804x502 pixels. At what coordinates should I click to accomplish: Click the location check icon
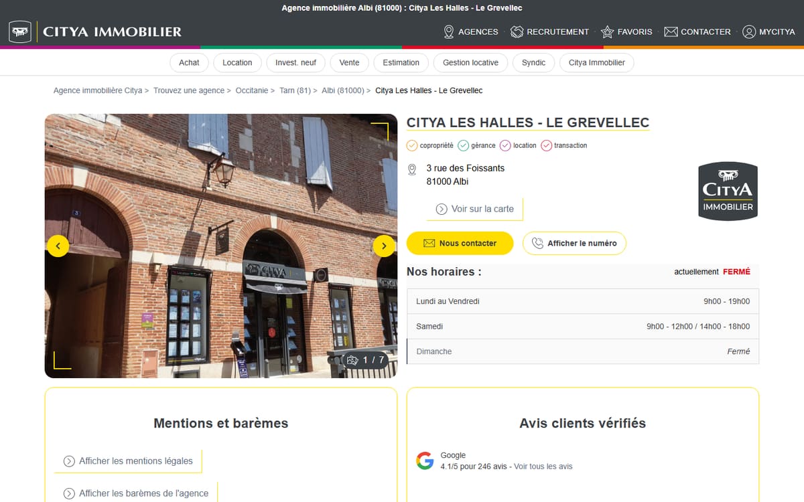505,145
